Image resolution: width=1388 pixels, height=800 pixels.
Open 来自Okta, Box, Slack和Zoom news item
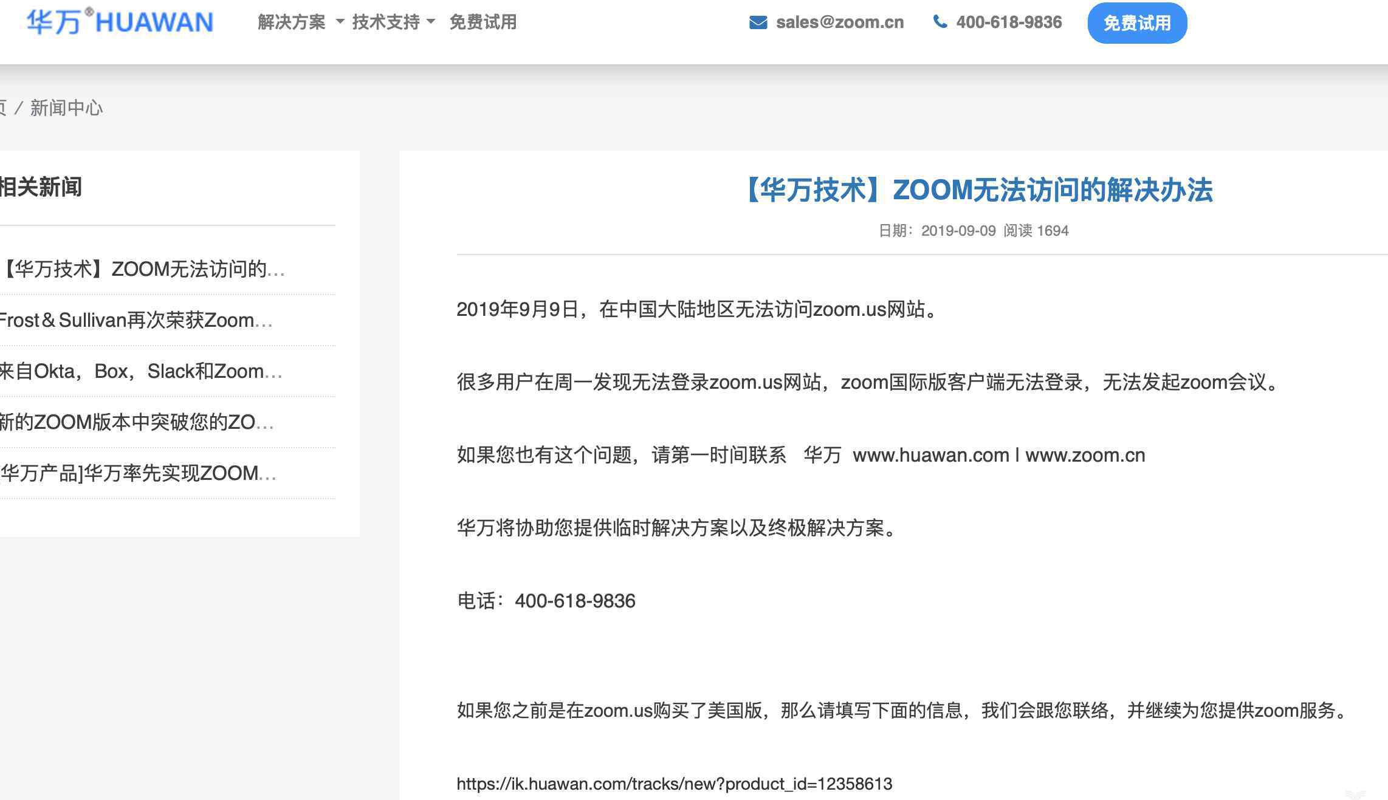coord(140,371)
